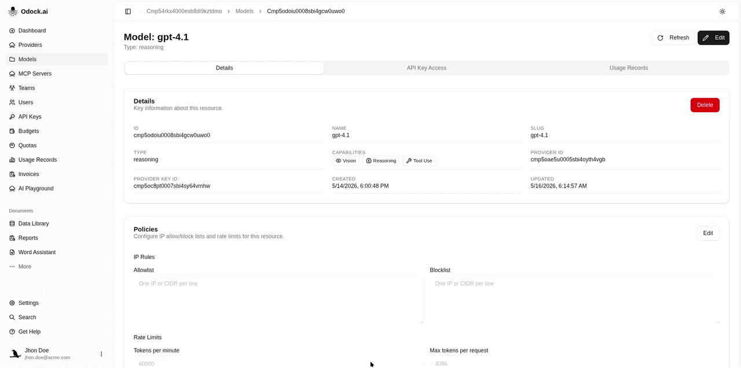
Task: Click the black Edit model button
Action: tap(713, 38)
